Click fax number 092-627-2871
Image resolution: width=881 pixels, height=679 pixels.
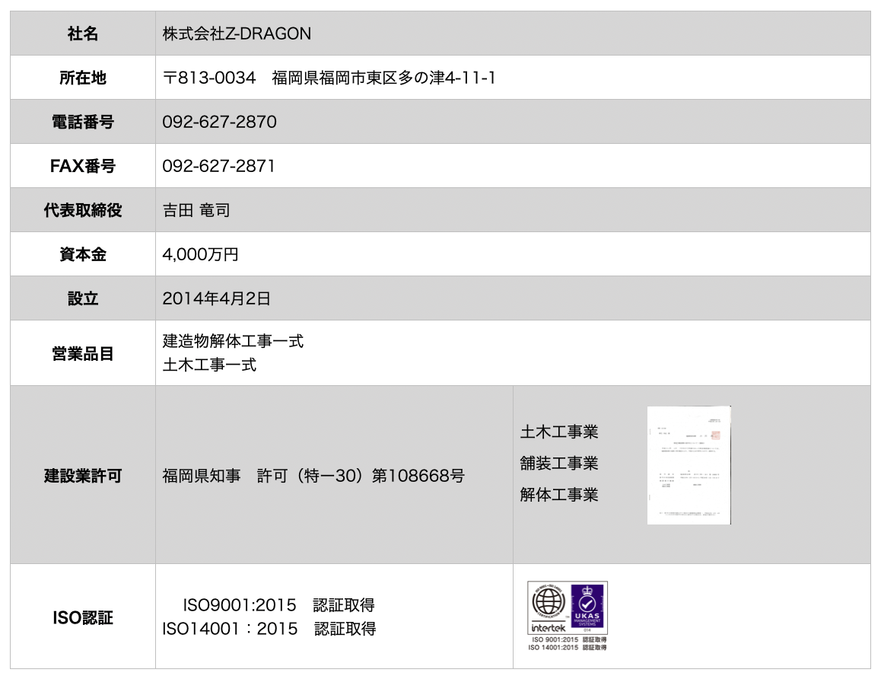[218, 167]
